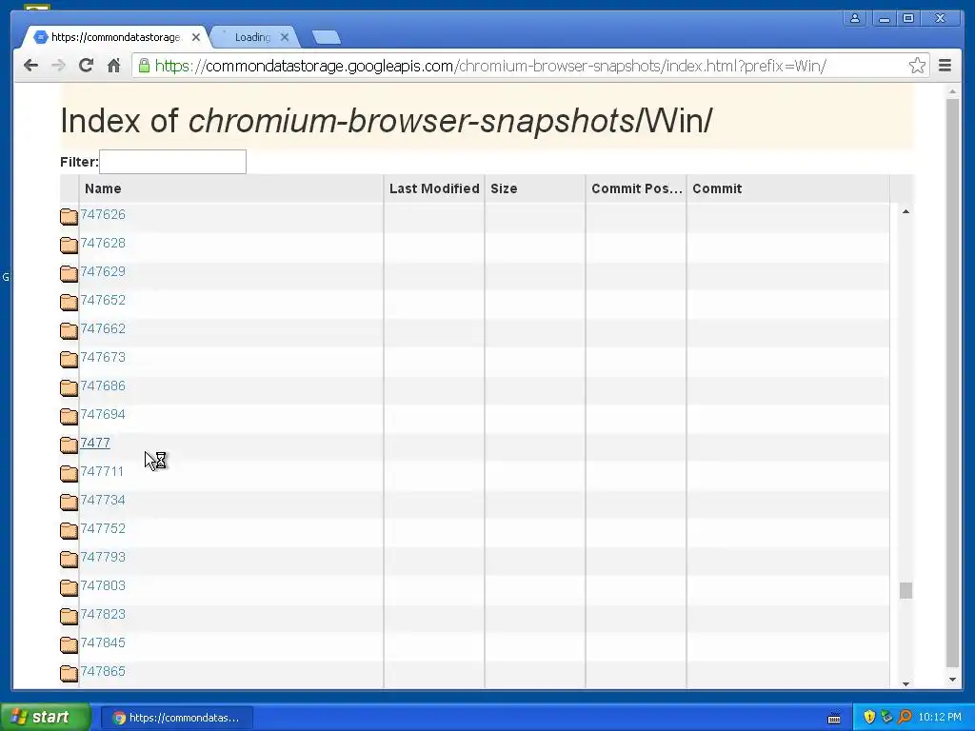Close the Loading tab
The width and height of the screenshot is (975, 731).
coord(284,37)
